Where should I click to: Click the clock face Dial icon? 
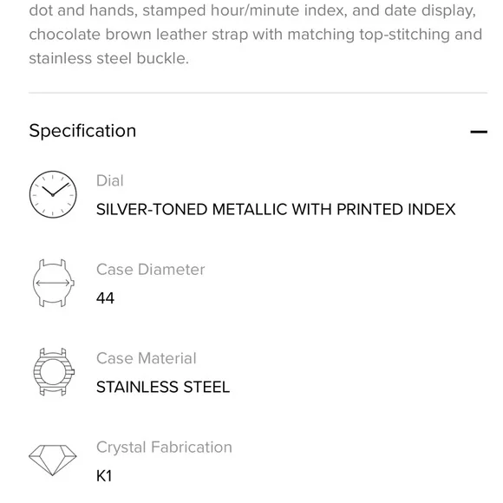coord(53,194)
